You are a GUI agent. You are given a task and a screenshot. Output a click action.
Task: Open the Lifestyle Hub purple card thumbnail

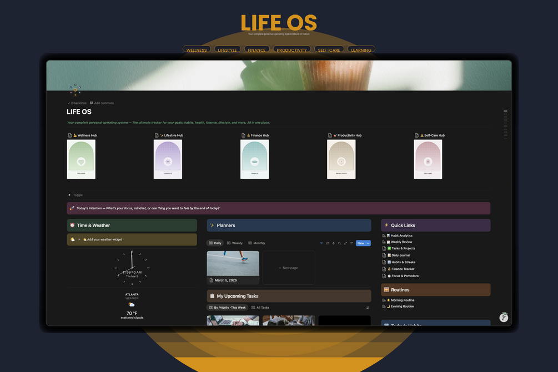tap(168, 159)
